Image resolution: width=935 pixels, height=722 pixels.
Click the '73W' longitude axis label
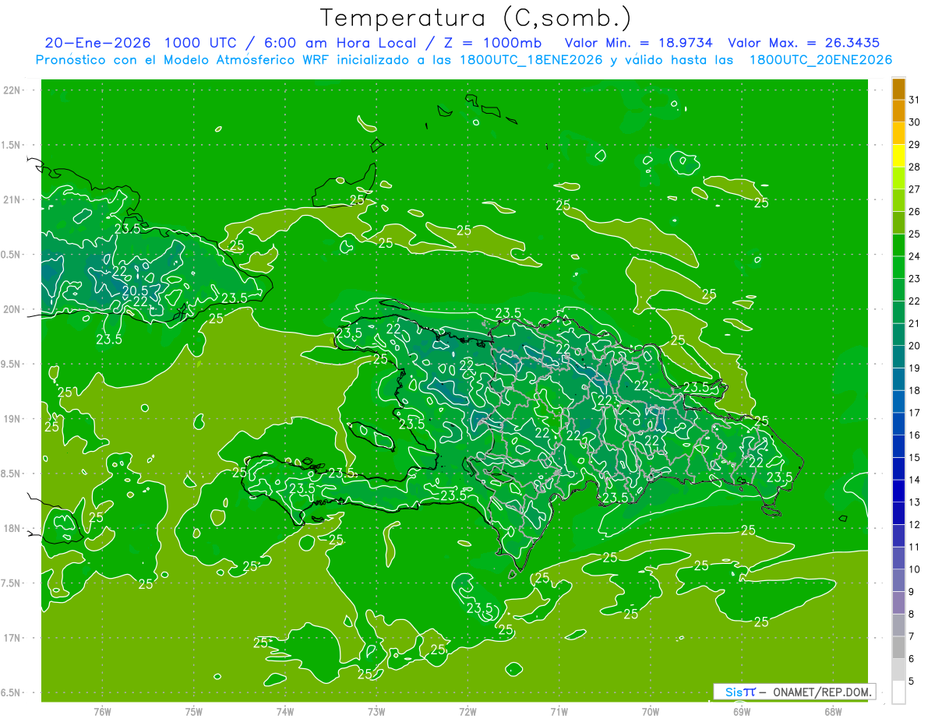click(376, 711)
